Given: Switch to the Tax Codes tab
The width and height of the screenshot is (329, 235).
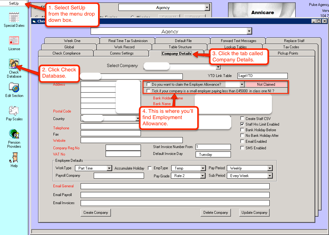Looking at the screenshot, I should pyautogui.click(x=291, y=47).
